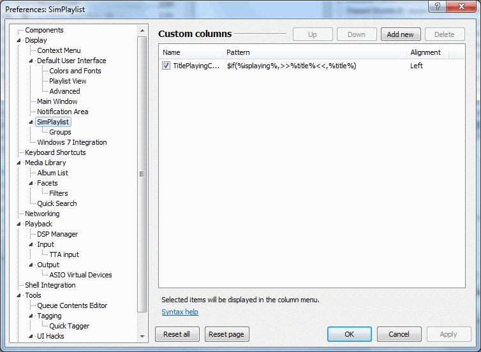Select ASIO Virtual Devices

80,275
